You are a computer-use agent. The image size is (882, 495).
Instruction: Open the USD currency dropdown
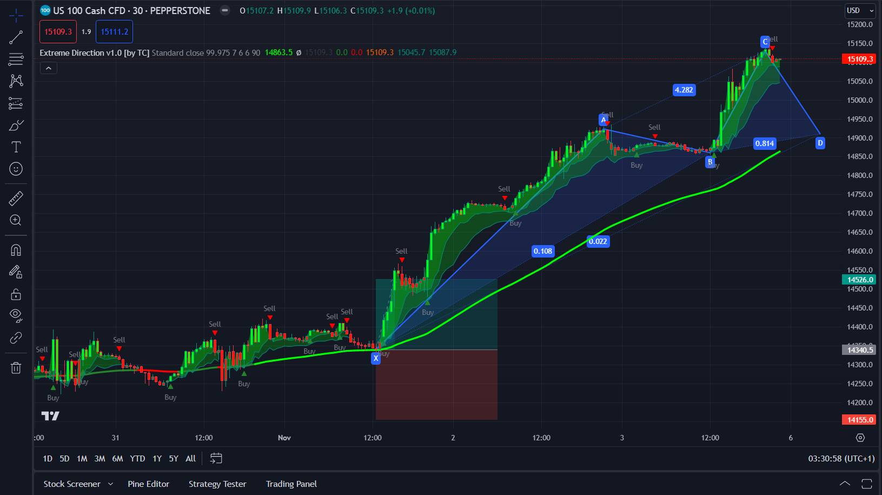(860, 10)
